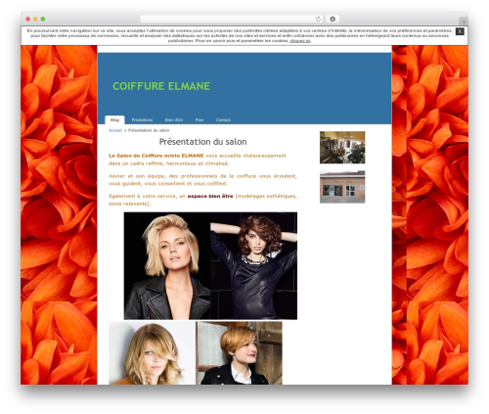The image size is (489, 414).
Task: Click the "Présentation du salon" heading
Action: (x=202, y=142)
